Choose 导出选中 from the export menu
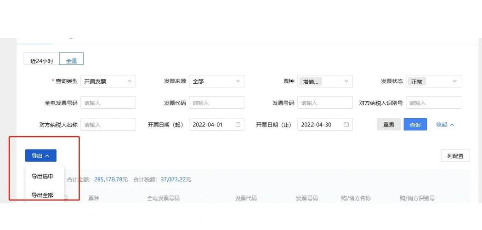Viewport: 482px width, 230px height. pyautogui.click(x=42, y=177)
